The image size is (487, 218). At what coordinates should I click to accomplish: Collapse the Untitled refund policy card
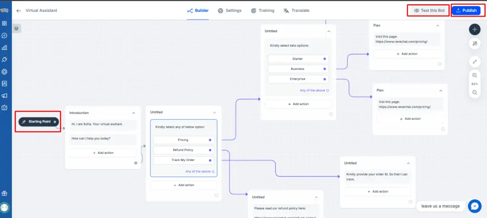point(316,197)
